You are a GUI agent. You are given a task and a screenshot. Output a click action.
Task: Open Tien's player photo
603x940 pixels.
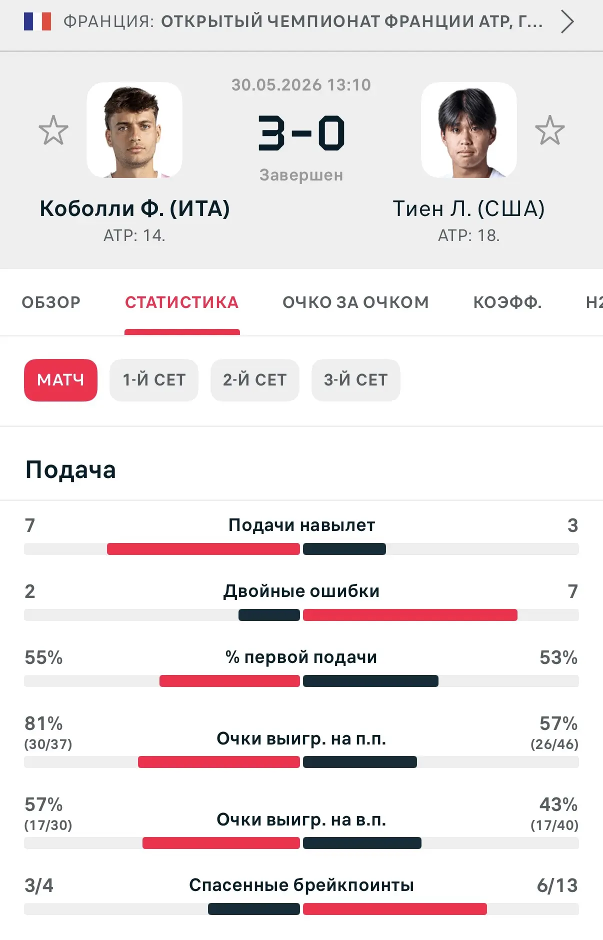point(468,130)
